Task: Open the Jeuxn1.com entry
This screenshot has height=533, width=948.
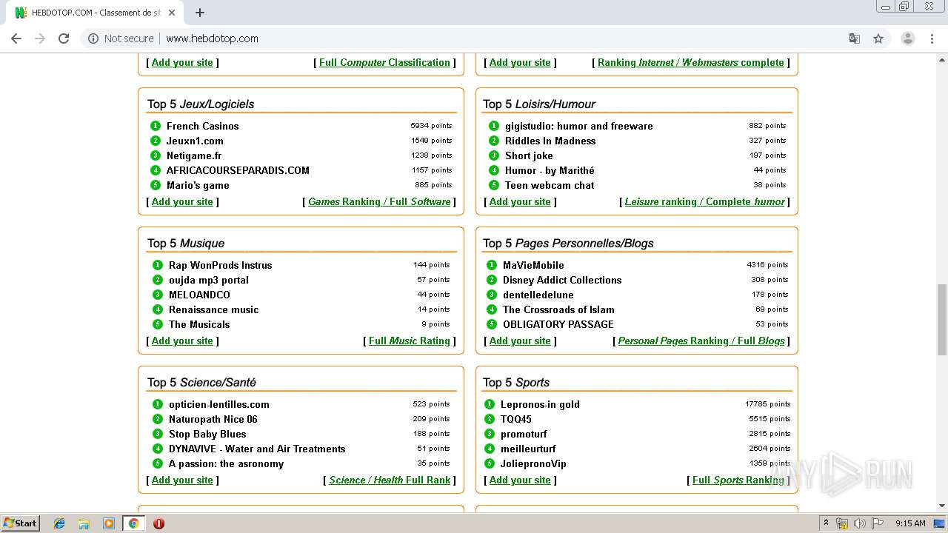Action: (195, 141)
